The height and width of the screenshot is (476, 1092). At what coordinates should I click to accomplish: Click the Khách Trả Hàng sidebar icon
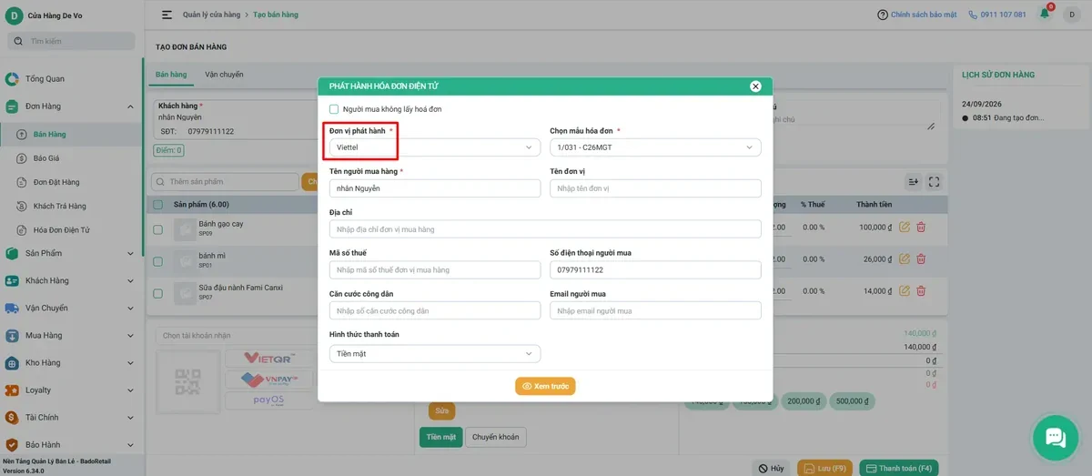22,206
